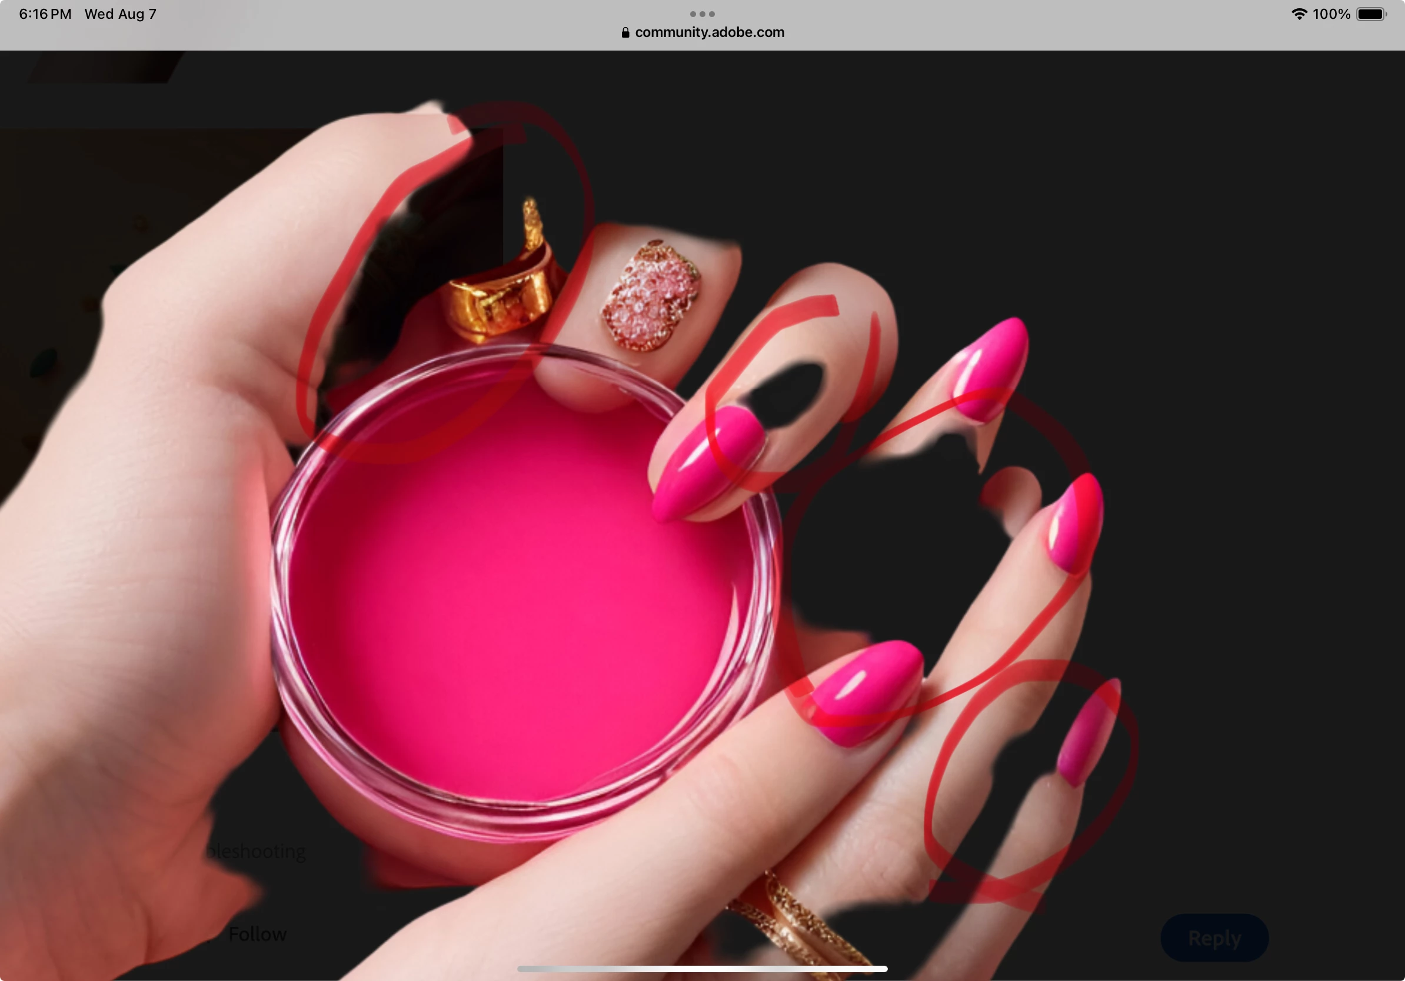
Task: Tap the 6:16 PM clock
Action: (x=45, y=14)
